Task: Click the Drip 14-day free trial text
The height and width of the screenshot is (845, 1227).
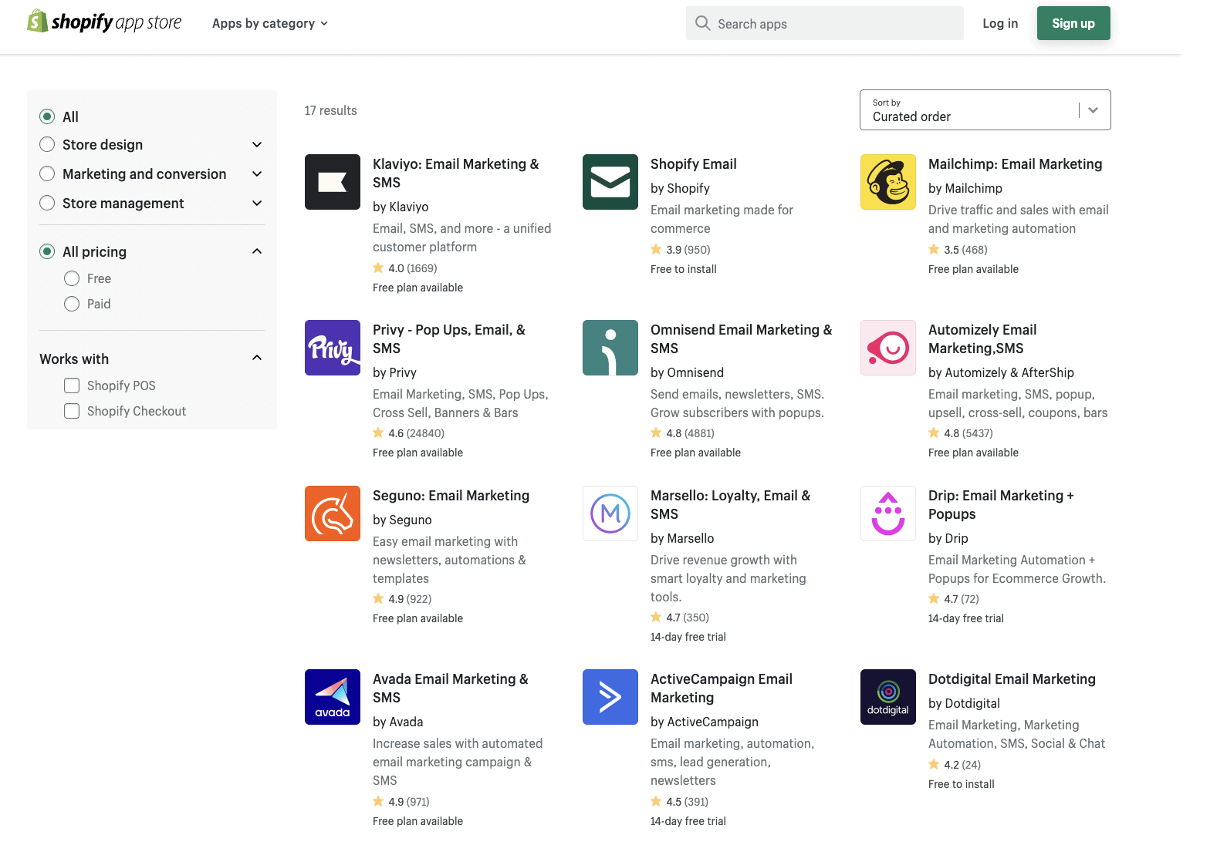Action: (966, 618)
